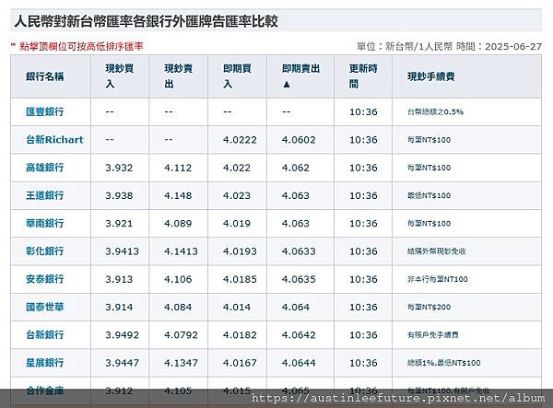
Task: Click the page title 人民幣對新台幣匯率 heading
Action: [x=146, y=21]
